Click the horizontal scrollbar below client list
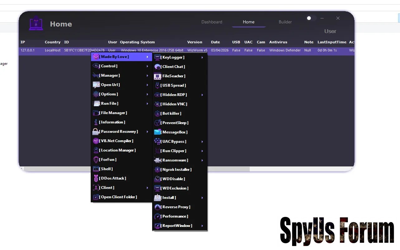Screen dimensions: 400x250 coord(137,169)
